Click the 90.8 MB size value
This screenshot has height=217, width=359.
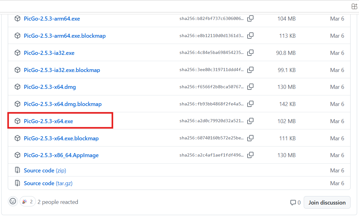(x=286, y=53)
